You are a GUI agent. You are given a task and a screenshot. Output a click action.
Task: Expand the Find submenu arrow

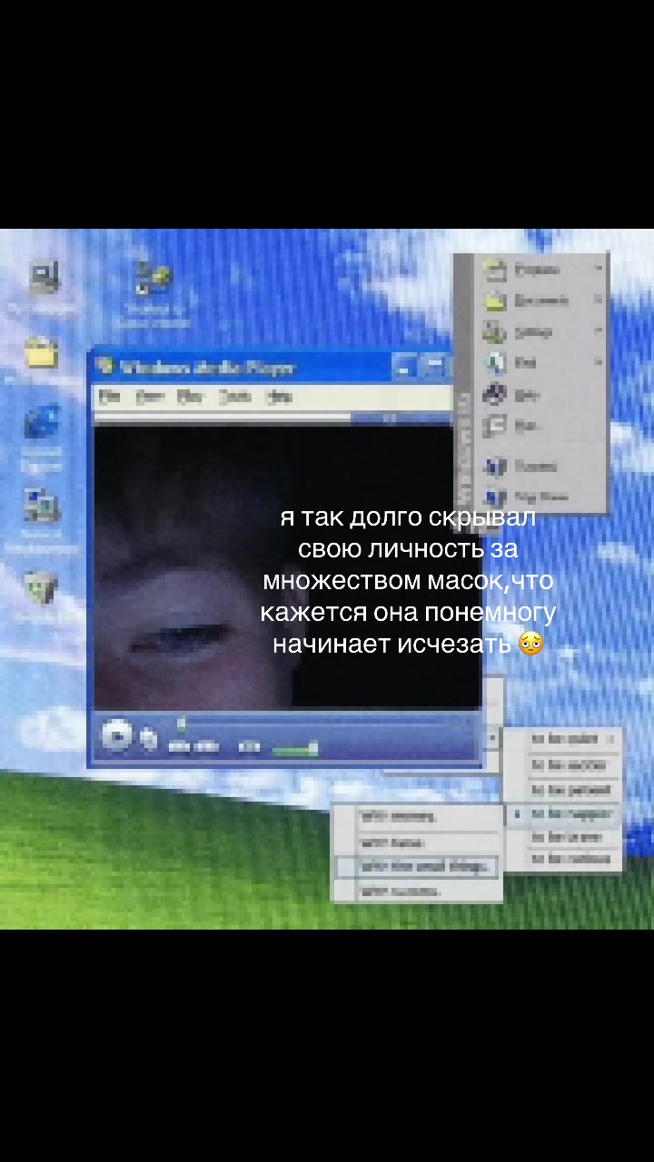click(x=599, y=362)
